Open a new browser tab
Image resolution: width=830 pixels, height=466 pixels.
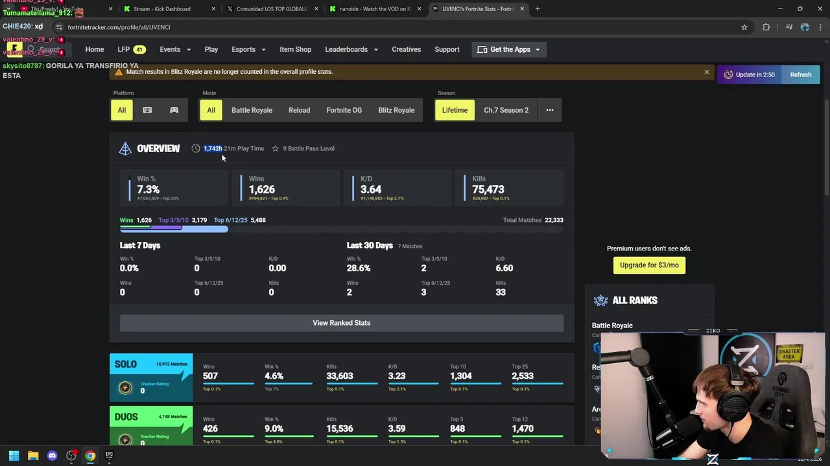pyautogui.click(x=538, y=9)
